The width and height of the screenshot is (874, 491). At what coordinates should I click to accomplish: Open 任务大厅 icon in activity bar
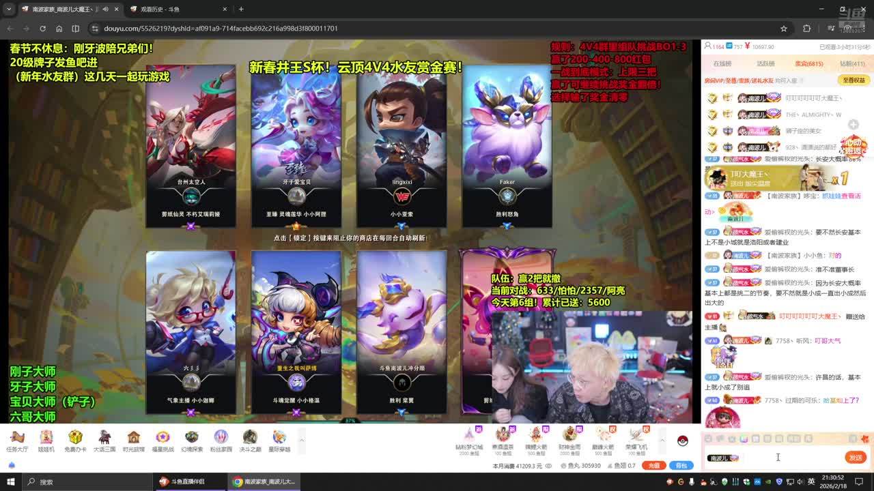17,441
